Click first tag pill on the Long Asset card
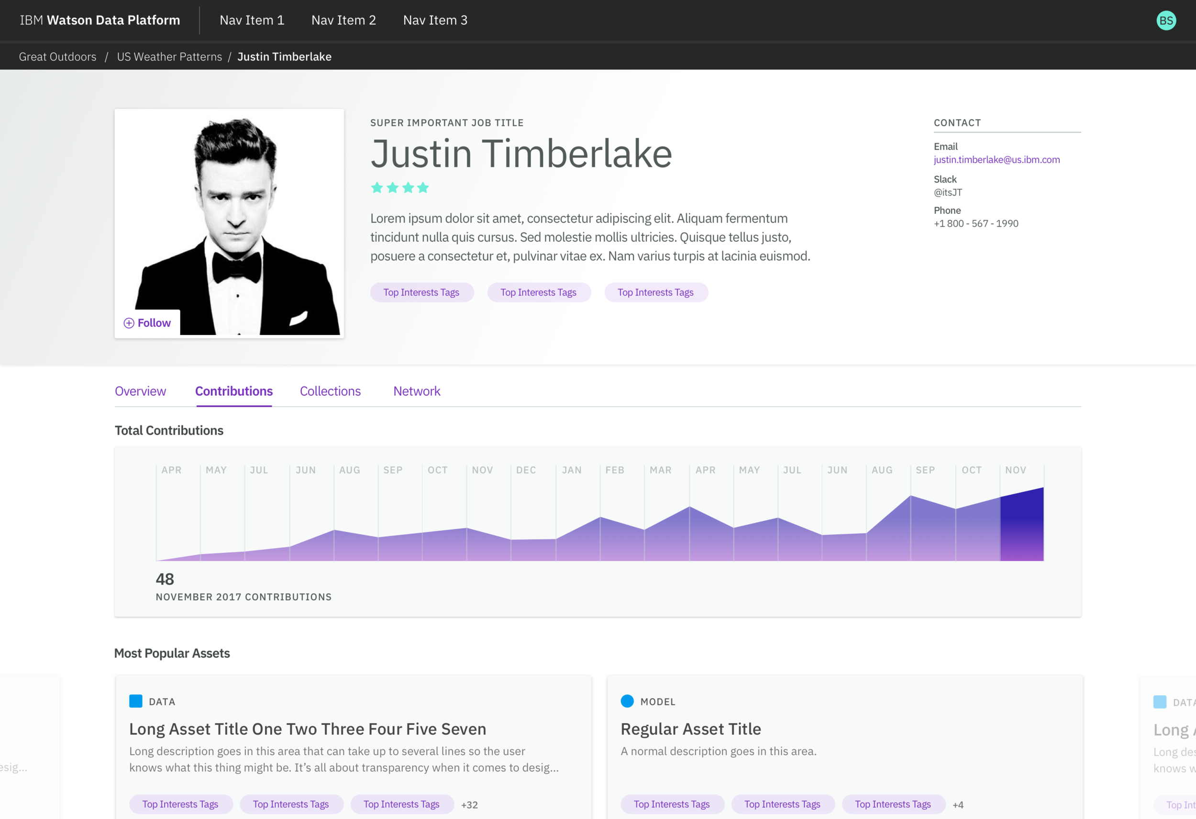 [181, 804]
